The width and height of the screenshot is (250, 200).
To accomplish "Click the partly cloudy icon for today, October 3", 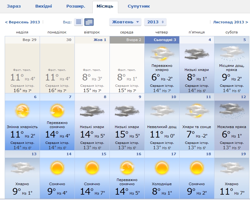I will pos(162,53).
